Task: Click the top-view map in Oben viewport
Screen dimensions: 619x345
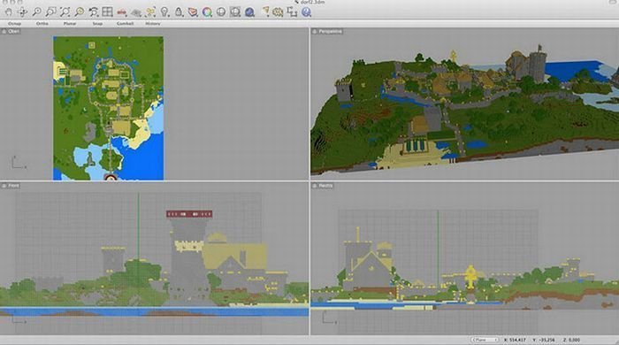Action: [x=108, y=108]
